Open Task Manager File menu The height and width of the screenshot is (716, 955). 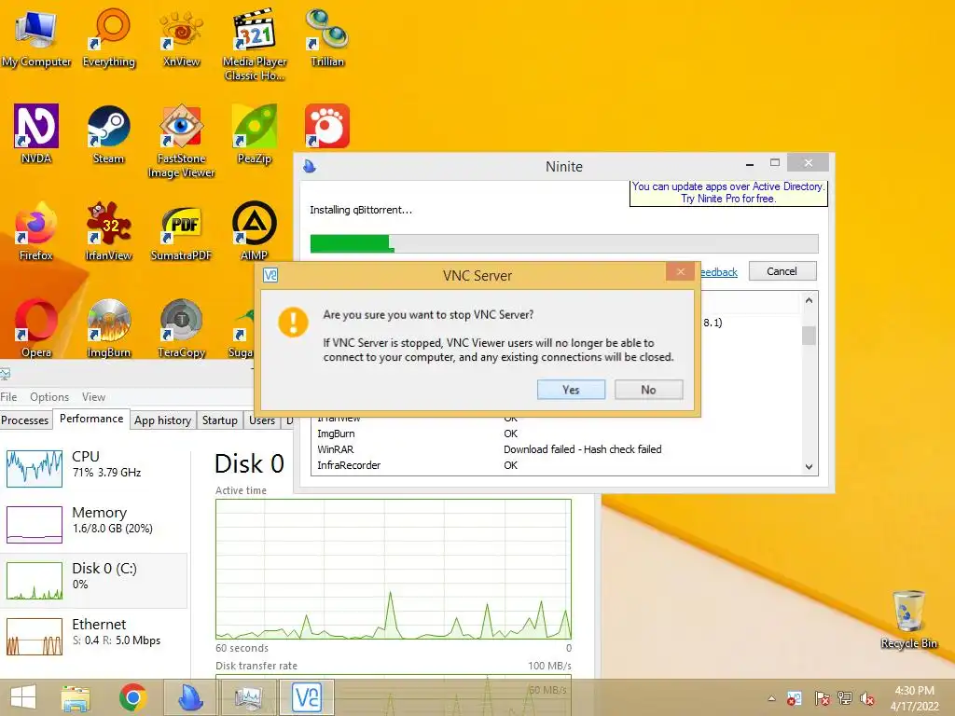click(8, 397)
